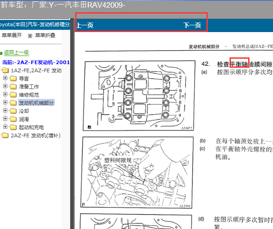Click 菜单展开 to expand menu

pos(12,35)
